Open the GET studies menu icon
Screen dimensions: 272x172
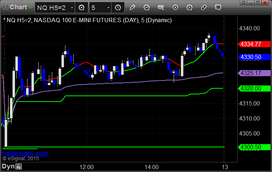tap(161, 8)
